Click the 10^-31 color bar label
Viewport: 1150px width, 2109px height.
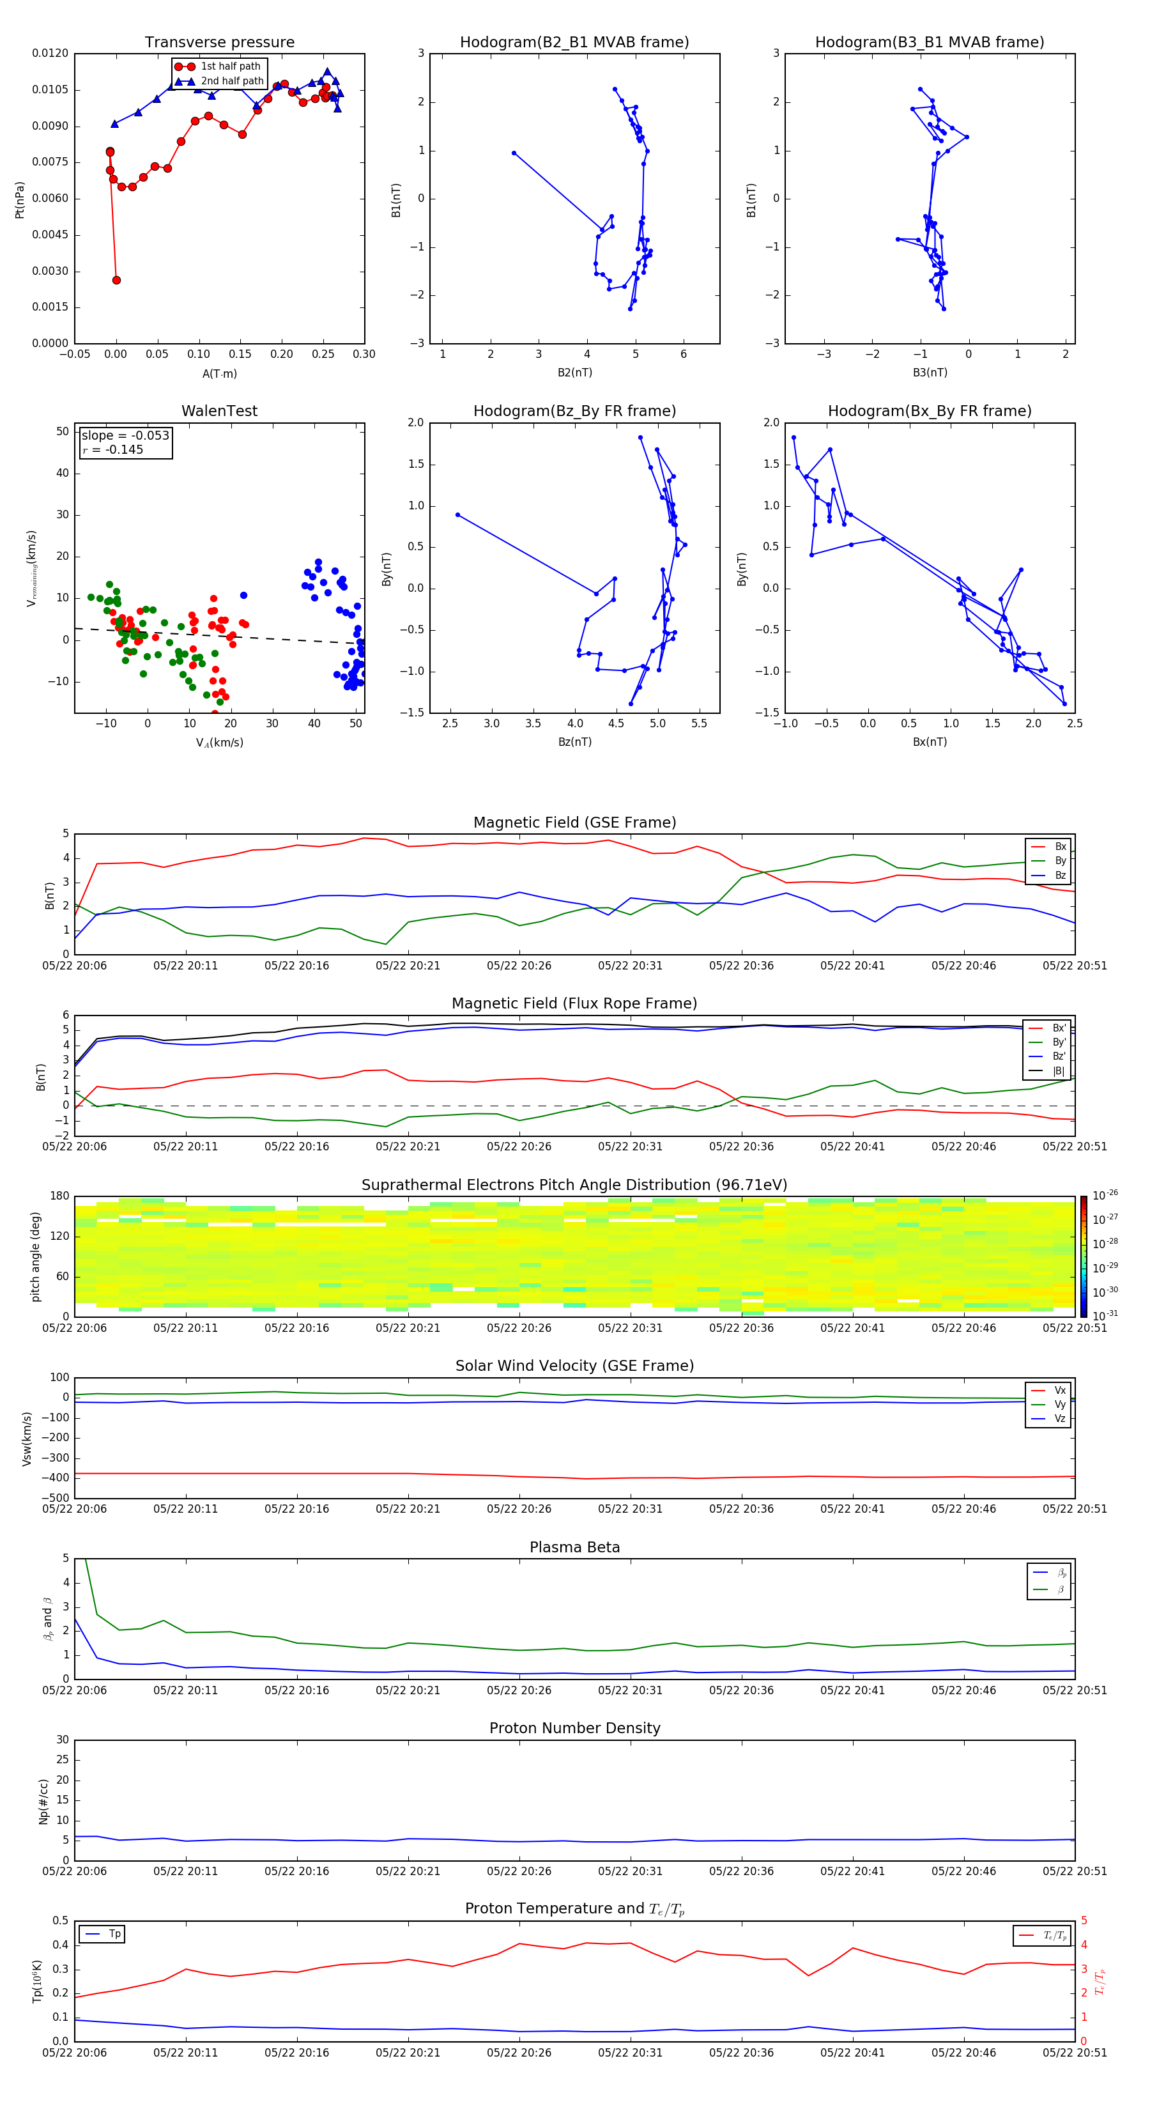tap(1105, 1316)
